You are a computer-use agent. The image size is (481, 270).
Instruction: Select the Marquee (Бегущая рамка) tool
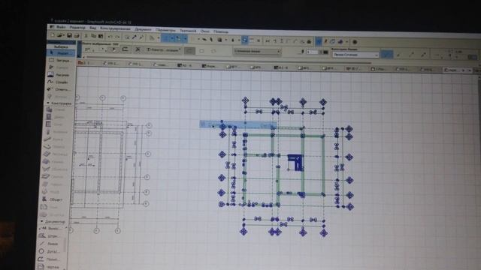click(59, 60)
